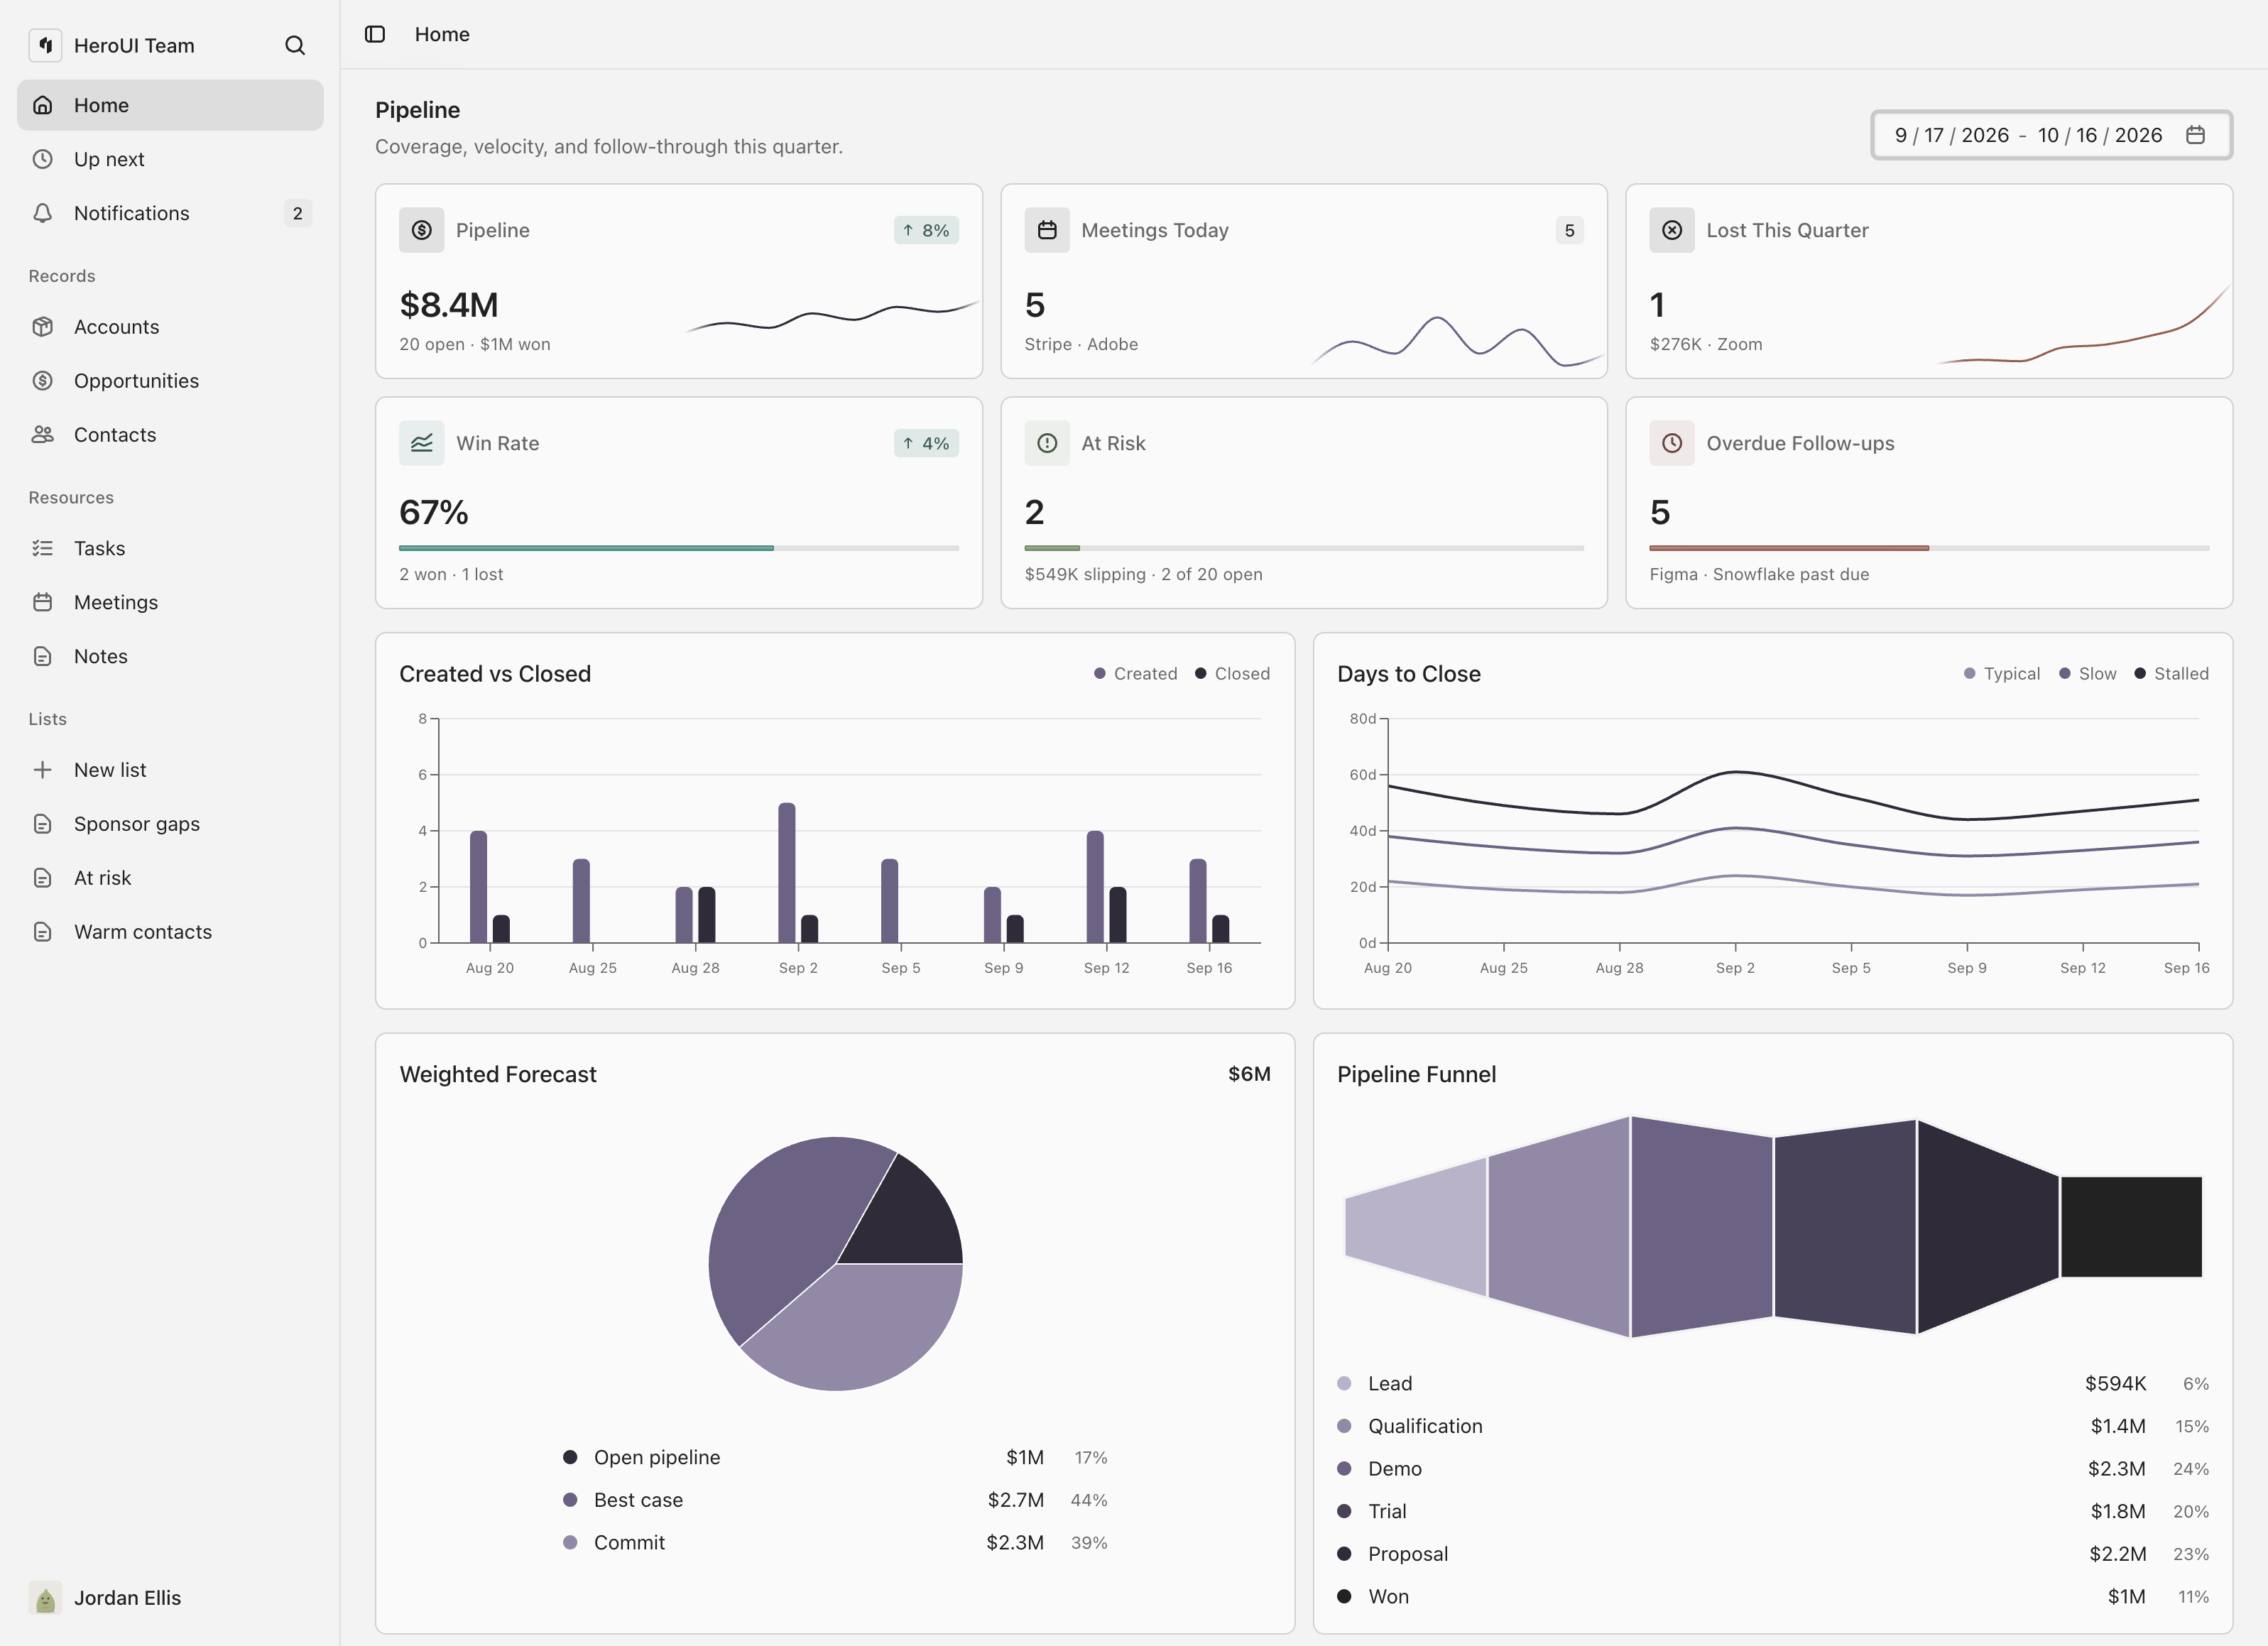The image size is (2268, 1646).
Task: Click the Lead color dot in funnel legend
Action: 1344,1384
